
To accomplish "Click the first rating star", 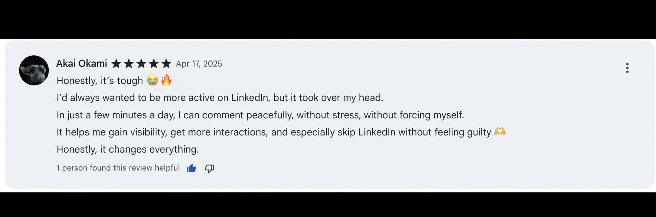I will tap(116, 64).
